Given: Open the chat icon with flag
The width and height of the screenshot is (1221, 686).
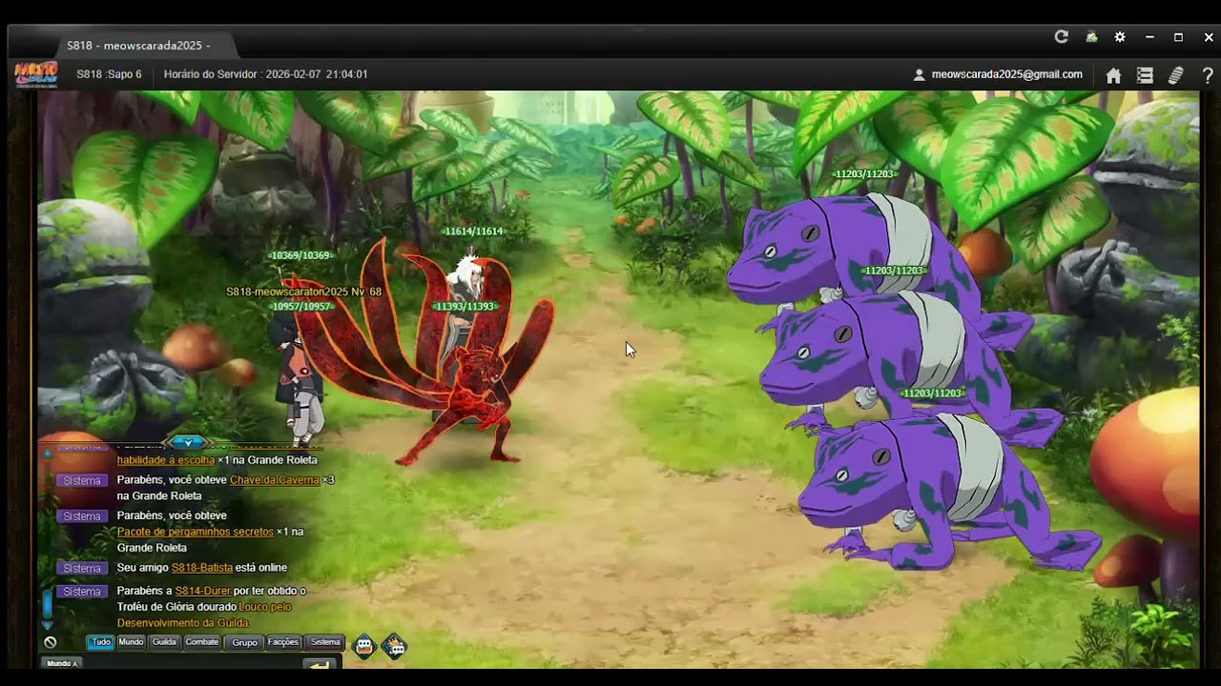Looking at the screenshot, I should tap(395, 647).
